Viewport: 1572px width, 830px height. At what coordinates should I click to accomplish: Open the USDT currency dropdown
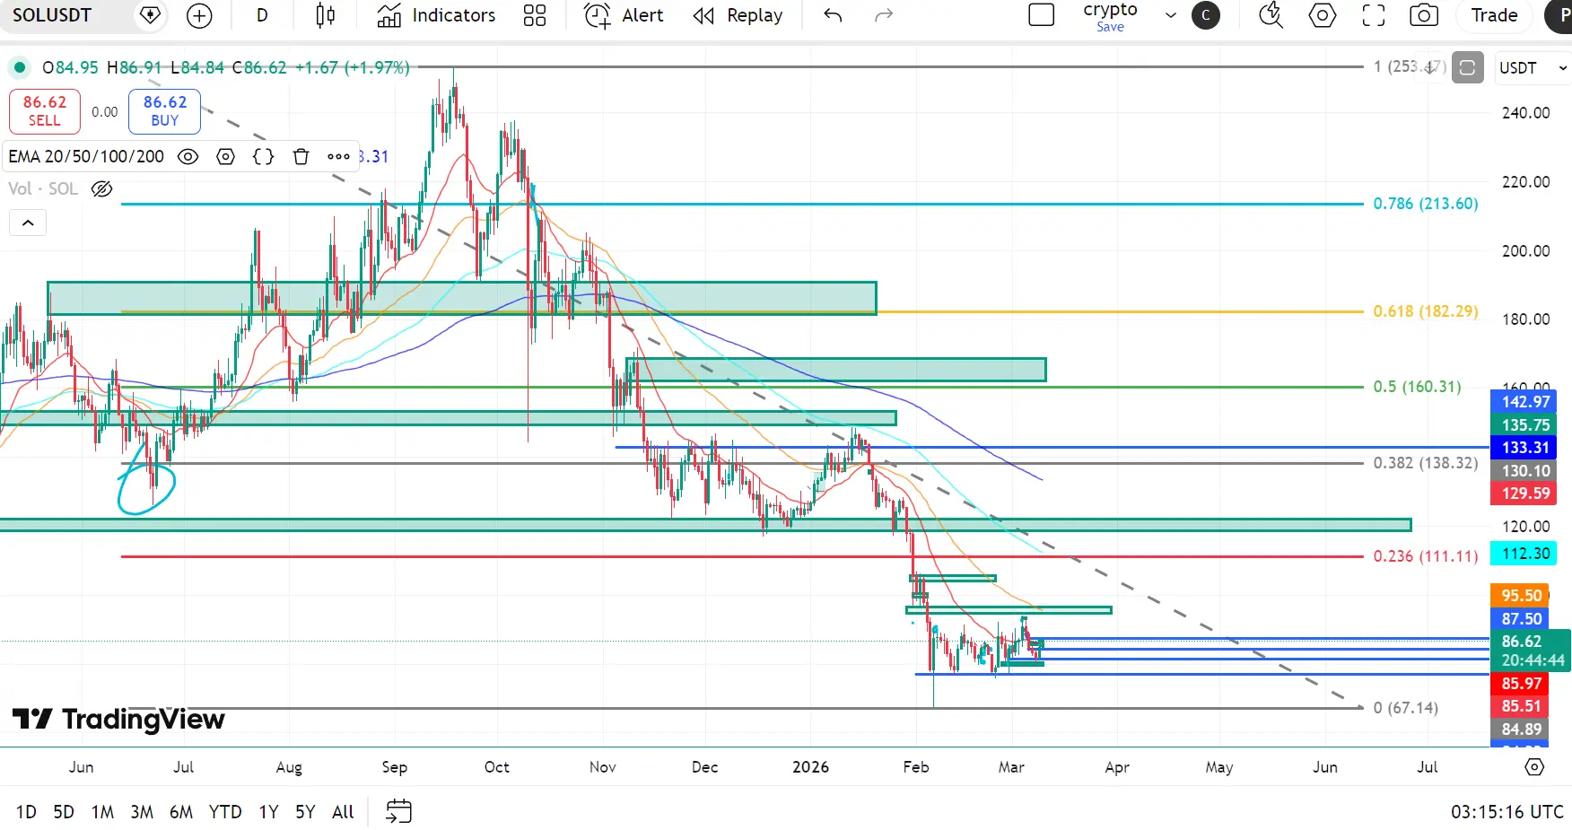tap(1533, 68)
